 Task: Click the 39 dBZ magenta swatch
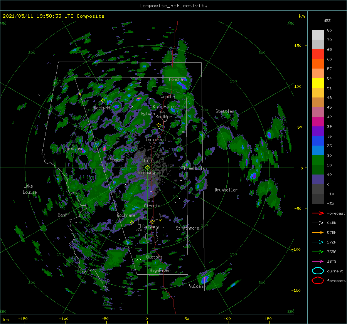coord(318,121)
